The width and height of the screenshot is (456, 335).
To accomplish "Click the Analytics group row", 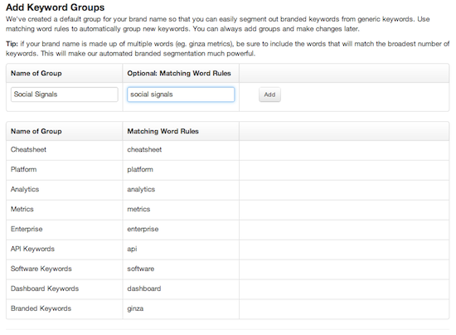I will (228, 190).
